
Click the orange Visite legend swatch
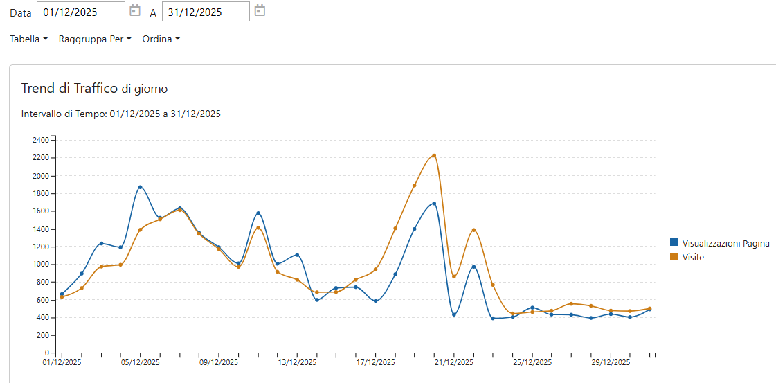click(674, 257)
